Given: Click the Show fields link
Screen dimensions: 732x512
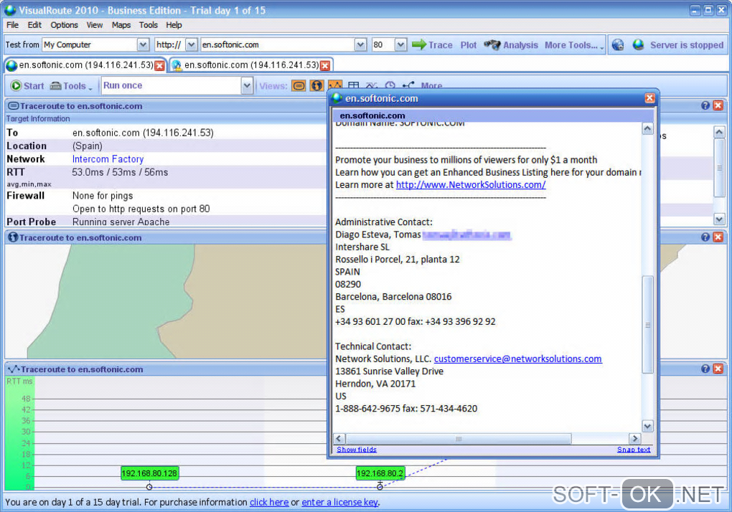Looking at the screenshot, I should [357, 450].
